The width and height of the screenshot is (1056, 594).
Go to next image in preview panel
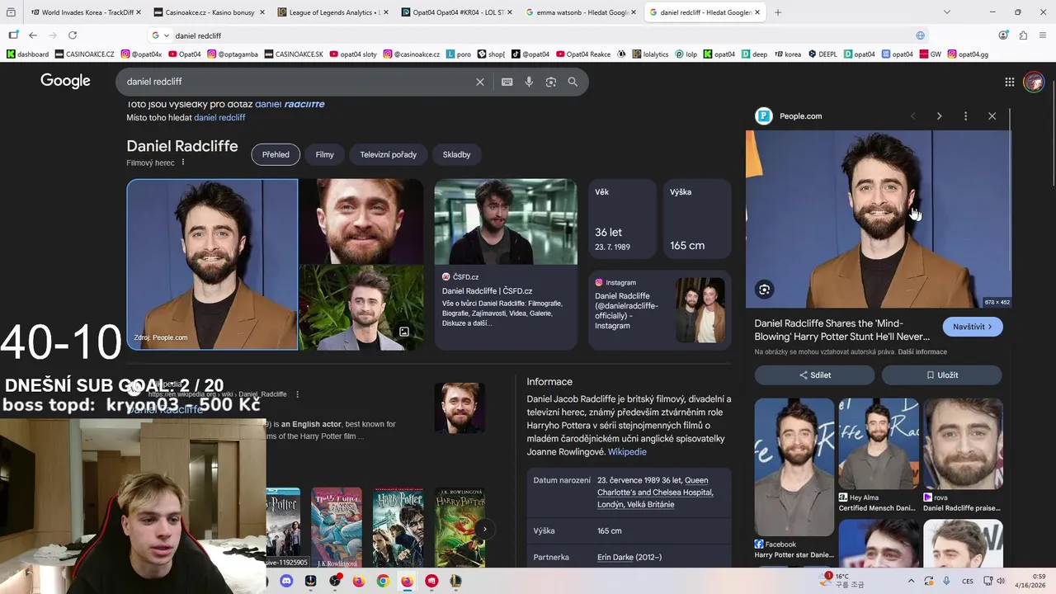939,116
